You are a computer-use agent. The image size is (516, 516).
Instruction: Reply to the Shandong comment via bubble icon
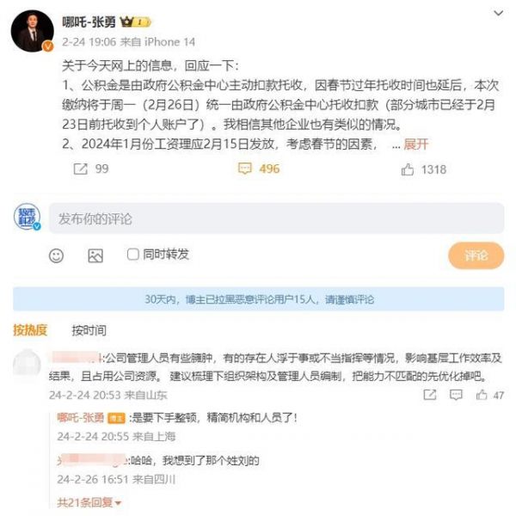[456, 394]
